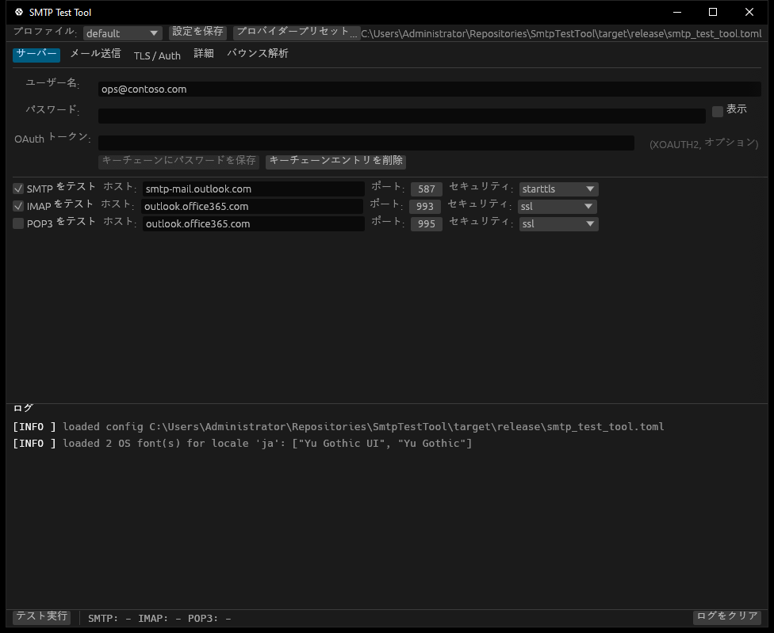Image resolution: width=774 pixels, height=633 pixels.
Task: Click the OAuth トークン input field
Action: [x=366, y=143]
